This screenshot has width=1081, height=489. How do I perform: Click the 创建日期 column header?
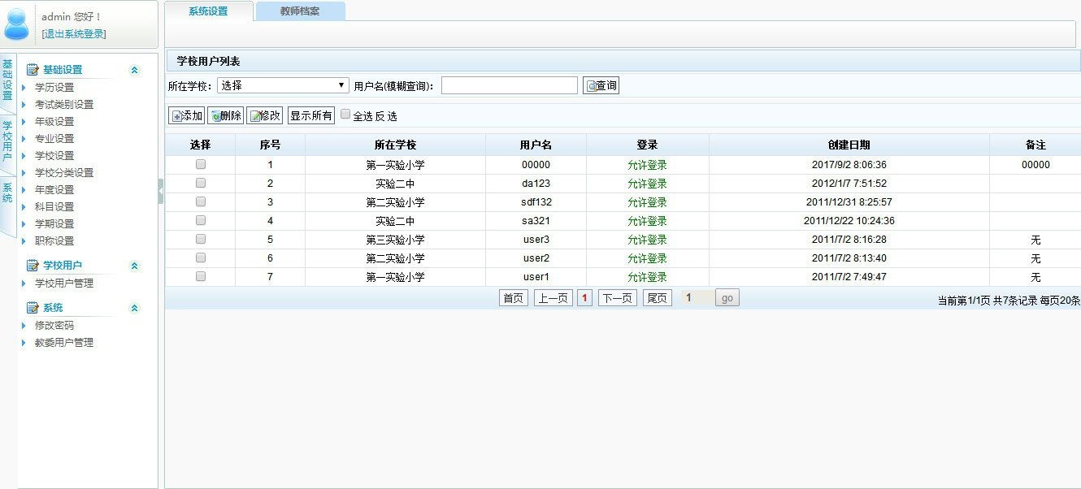pos(849,145)
